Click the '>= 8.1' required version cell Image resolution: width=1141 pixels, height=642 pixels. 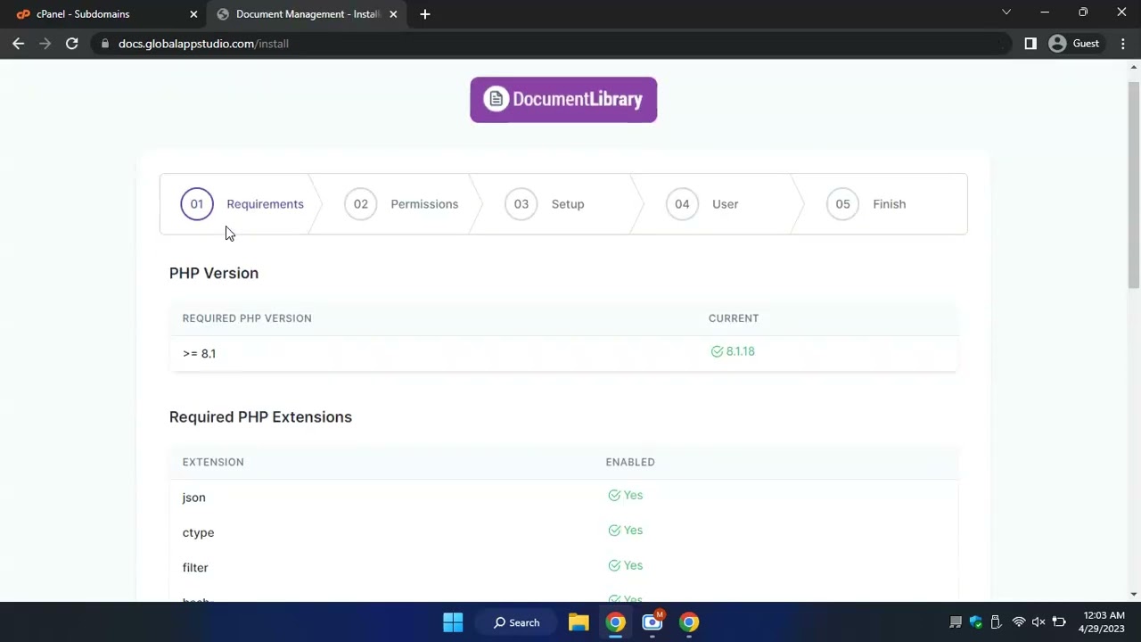(199, 353)
